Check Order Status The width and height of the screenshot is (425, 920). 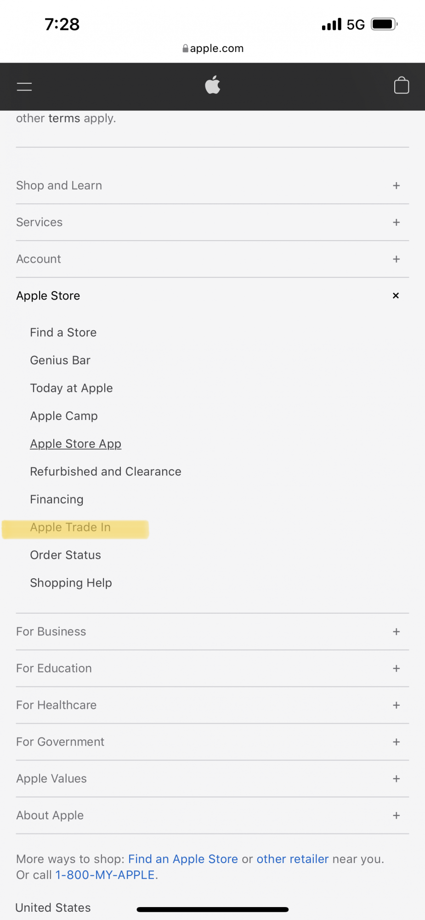click(65, 555)
